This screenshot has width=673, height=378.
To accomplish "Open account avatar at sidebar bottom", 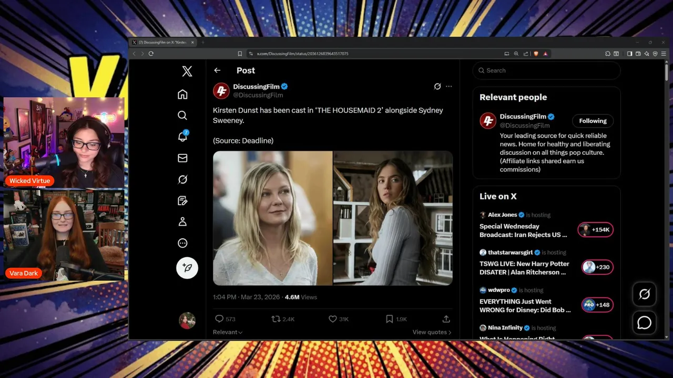I will 187,320.
